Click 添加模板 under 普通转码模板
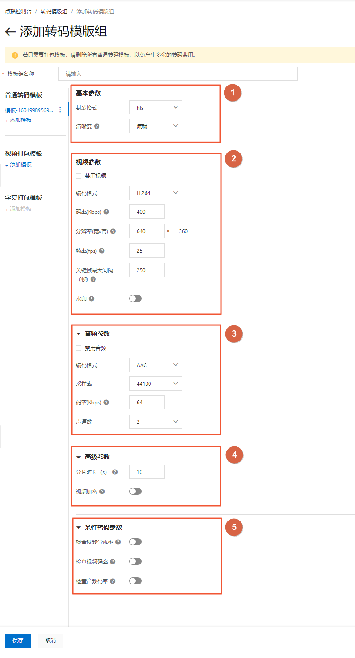 [20, 120]
